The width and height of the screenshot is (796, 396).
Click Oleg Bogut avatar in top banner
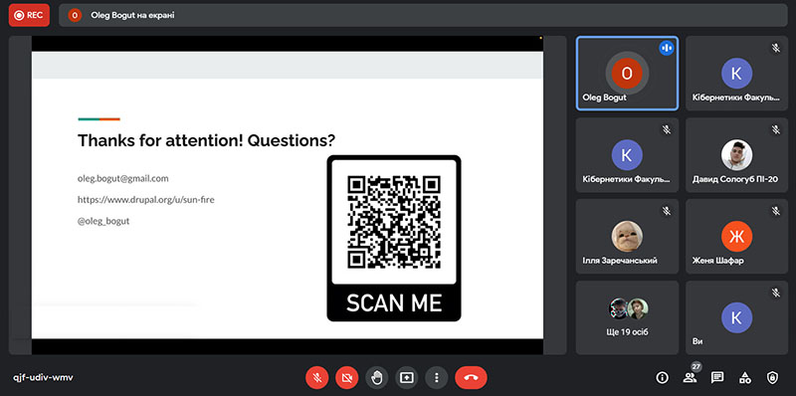tap(76, 15)
